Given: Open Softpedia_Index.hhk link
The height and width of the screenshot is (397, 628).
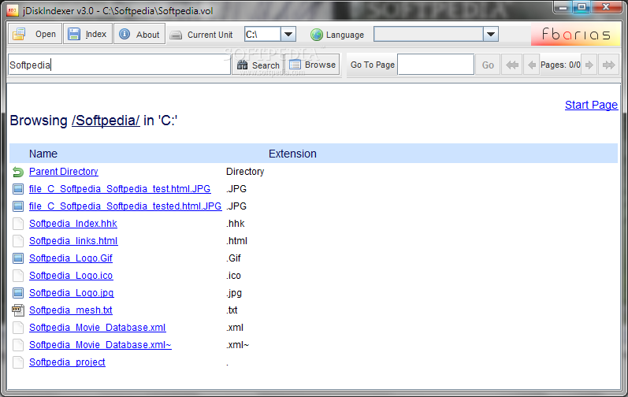Looking at the screenshot, I should pos(73,224).
